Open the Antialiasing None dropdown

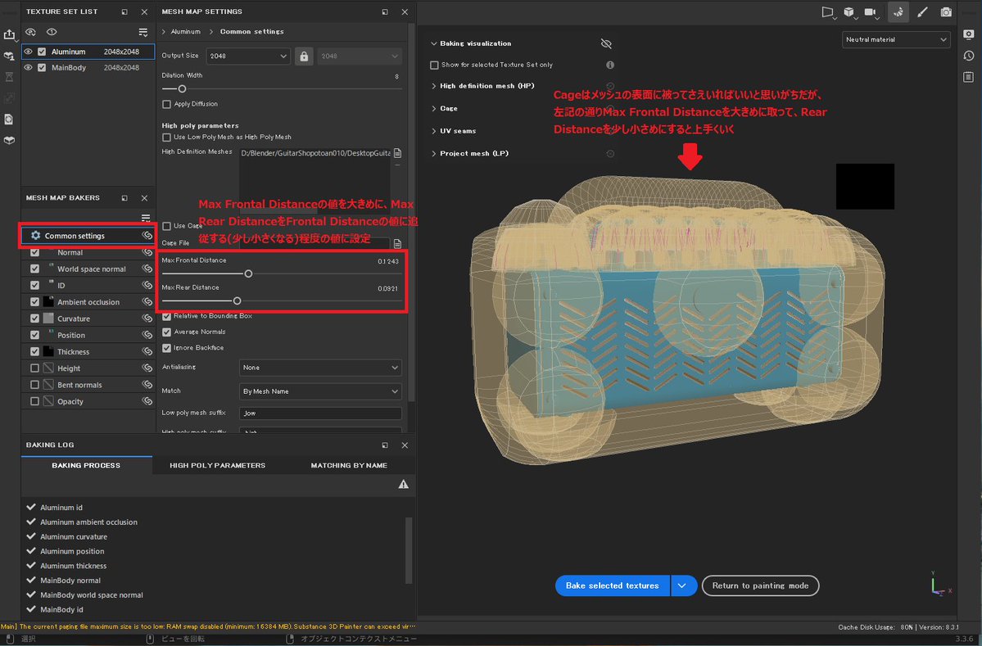(320, 368)
